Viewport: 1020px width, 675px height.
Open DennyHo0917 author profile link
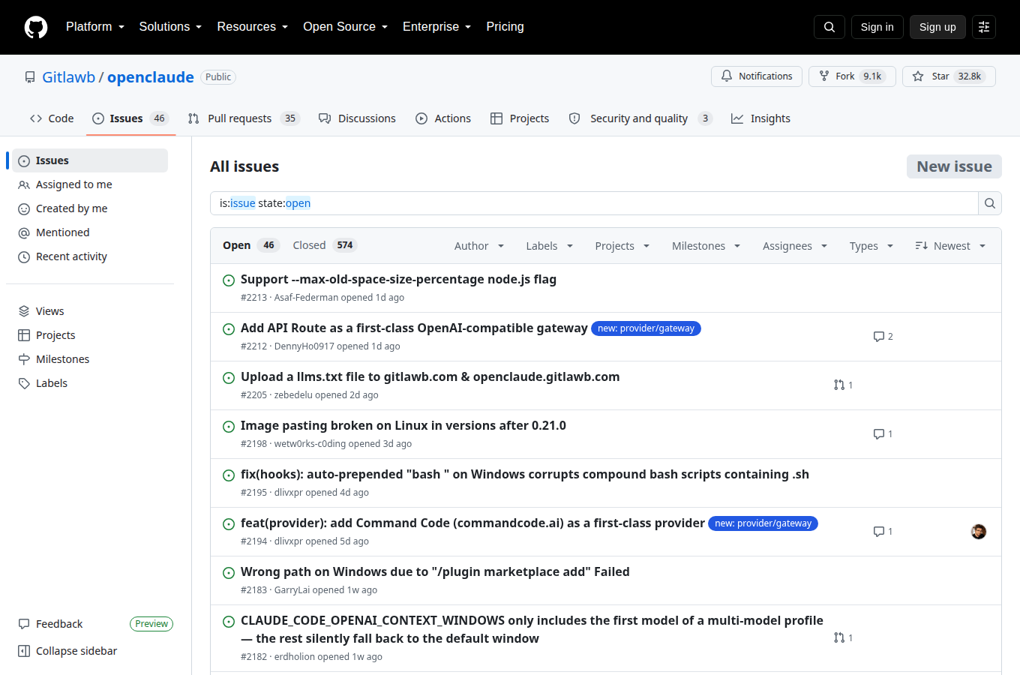click(304, 346)
